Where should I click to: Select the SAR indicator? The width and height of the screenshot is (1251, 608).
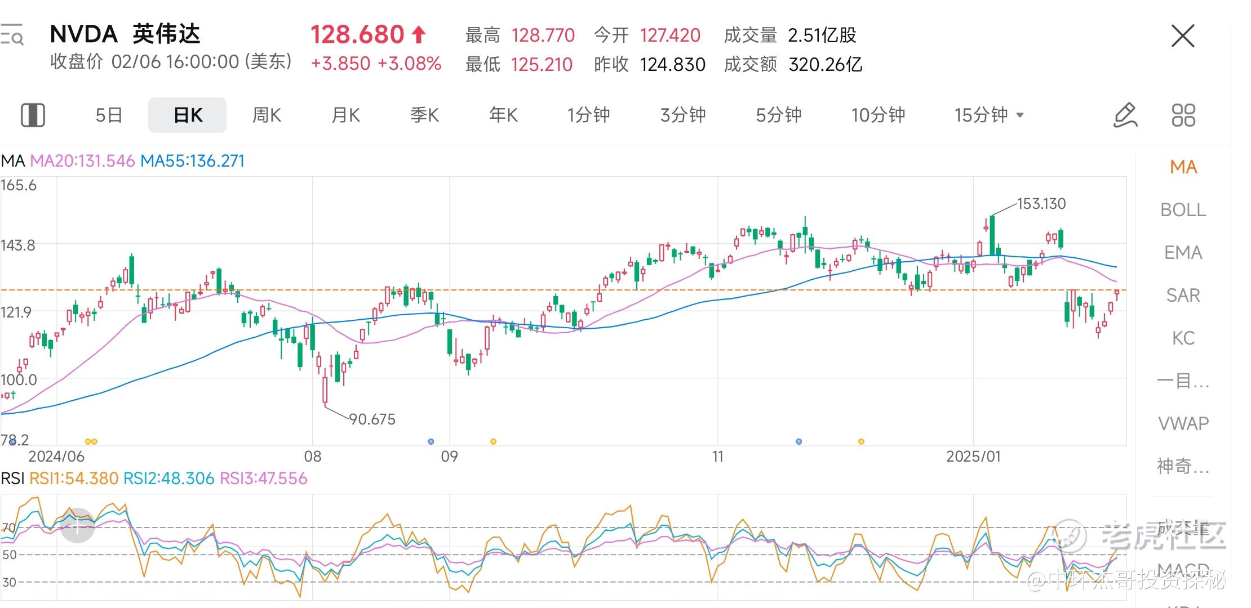pos(1183,296)
